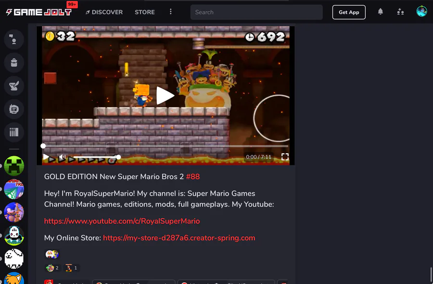Open the 99+ notifications badge

[x=72, y=4]
